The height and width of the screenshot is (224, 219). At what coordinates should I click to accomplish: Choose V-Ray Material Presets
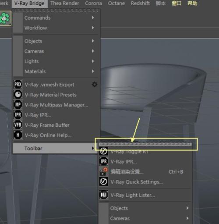56,95
